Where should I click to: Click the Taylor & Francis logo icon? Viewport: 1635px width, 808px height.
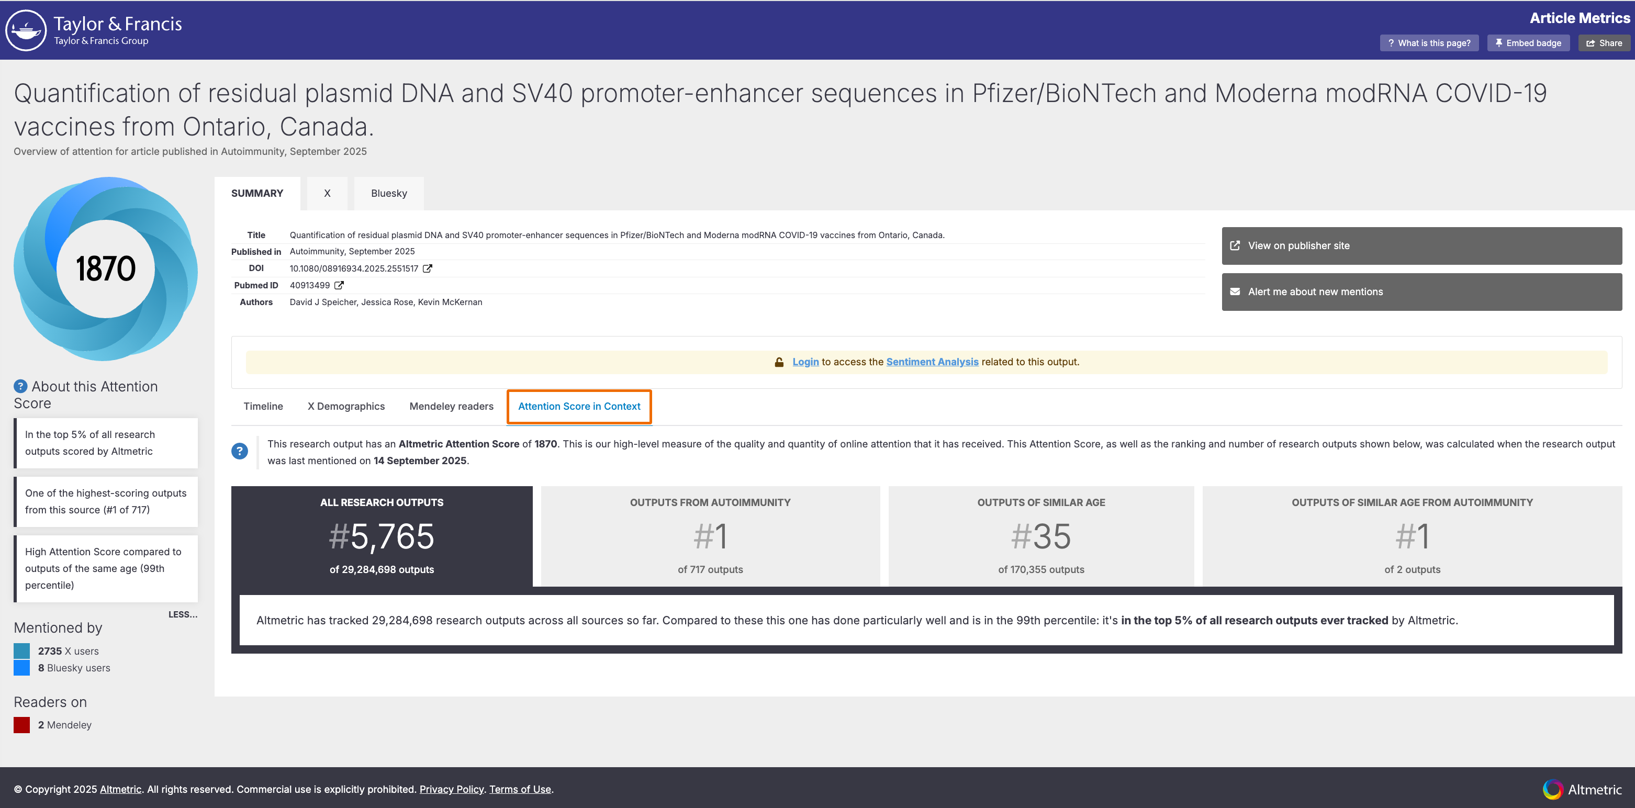click(26, 30)
